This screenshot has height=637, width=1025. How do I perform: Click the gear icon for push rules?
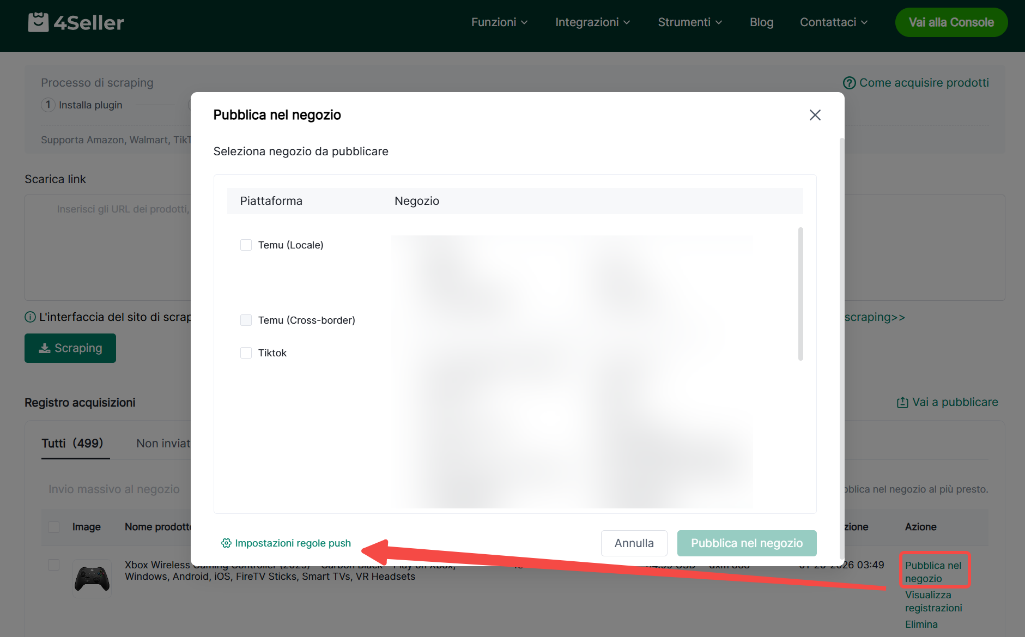pyautogui.click(x=226, y=543)
